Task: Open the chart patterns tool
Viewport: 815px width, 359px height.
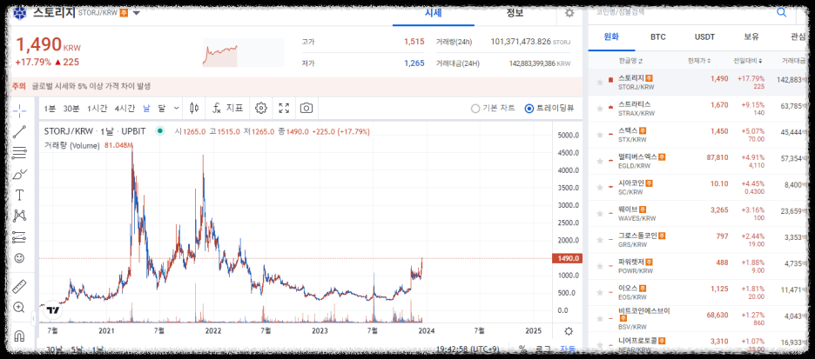Action: click(19, 216)
